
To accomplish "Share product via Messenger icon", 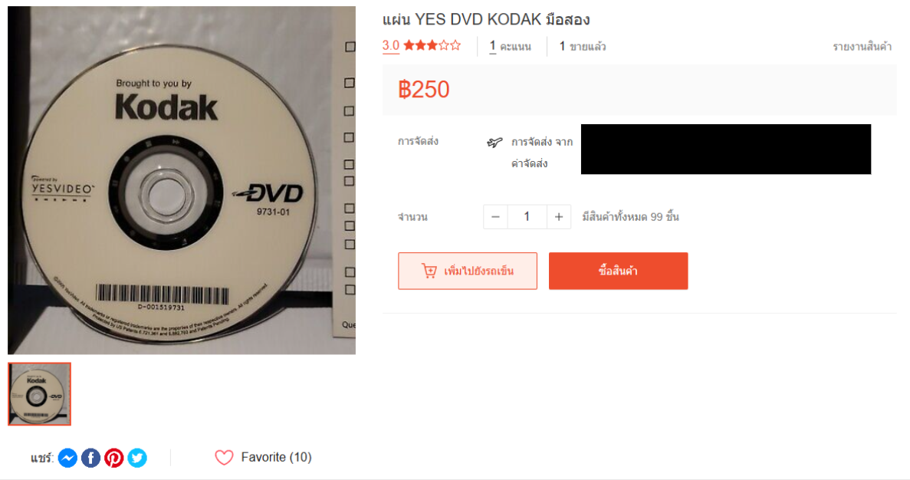I will pos(67,458).
